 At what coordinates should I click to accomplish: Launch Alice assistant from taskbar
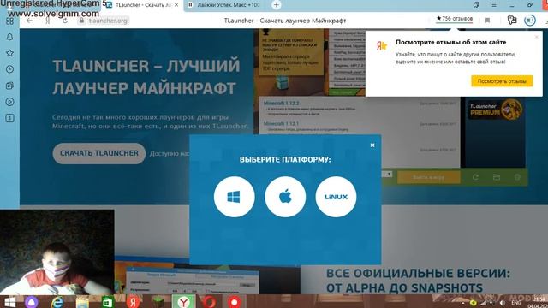pyautogui.click(x=32, y=302)
